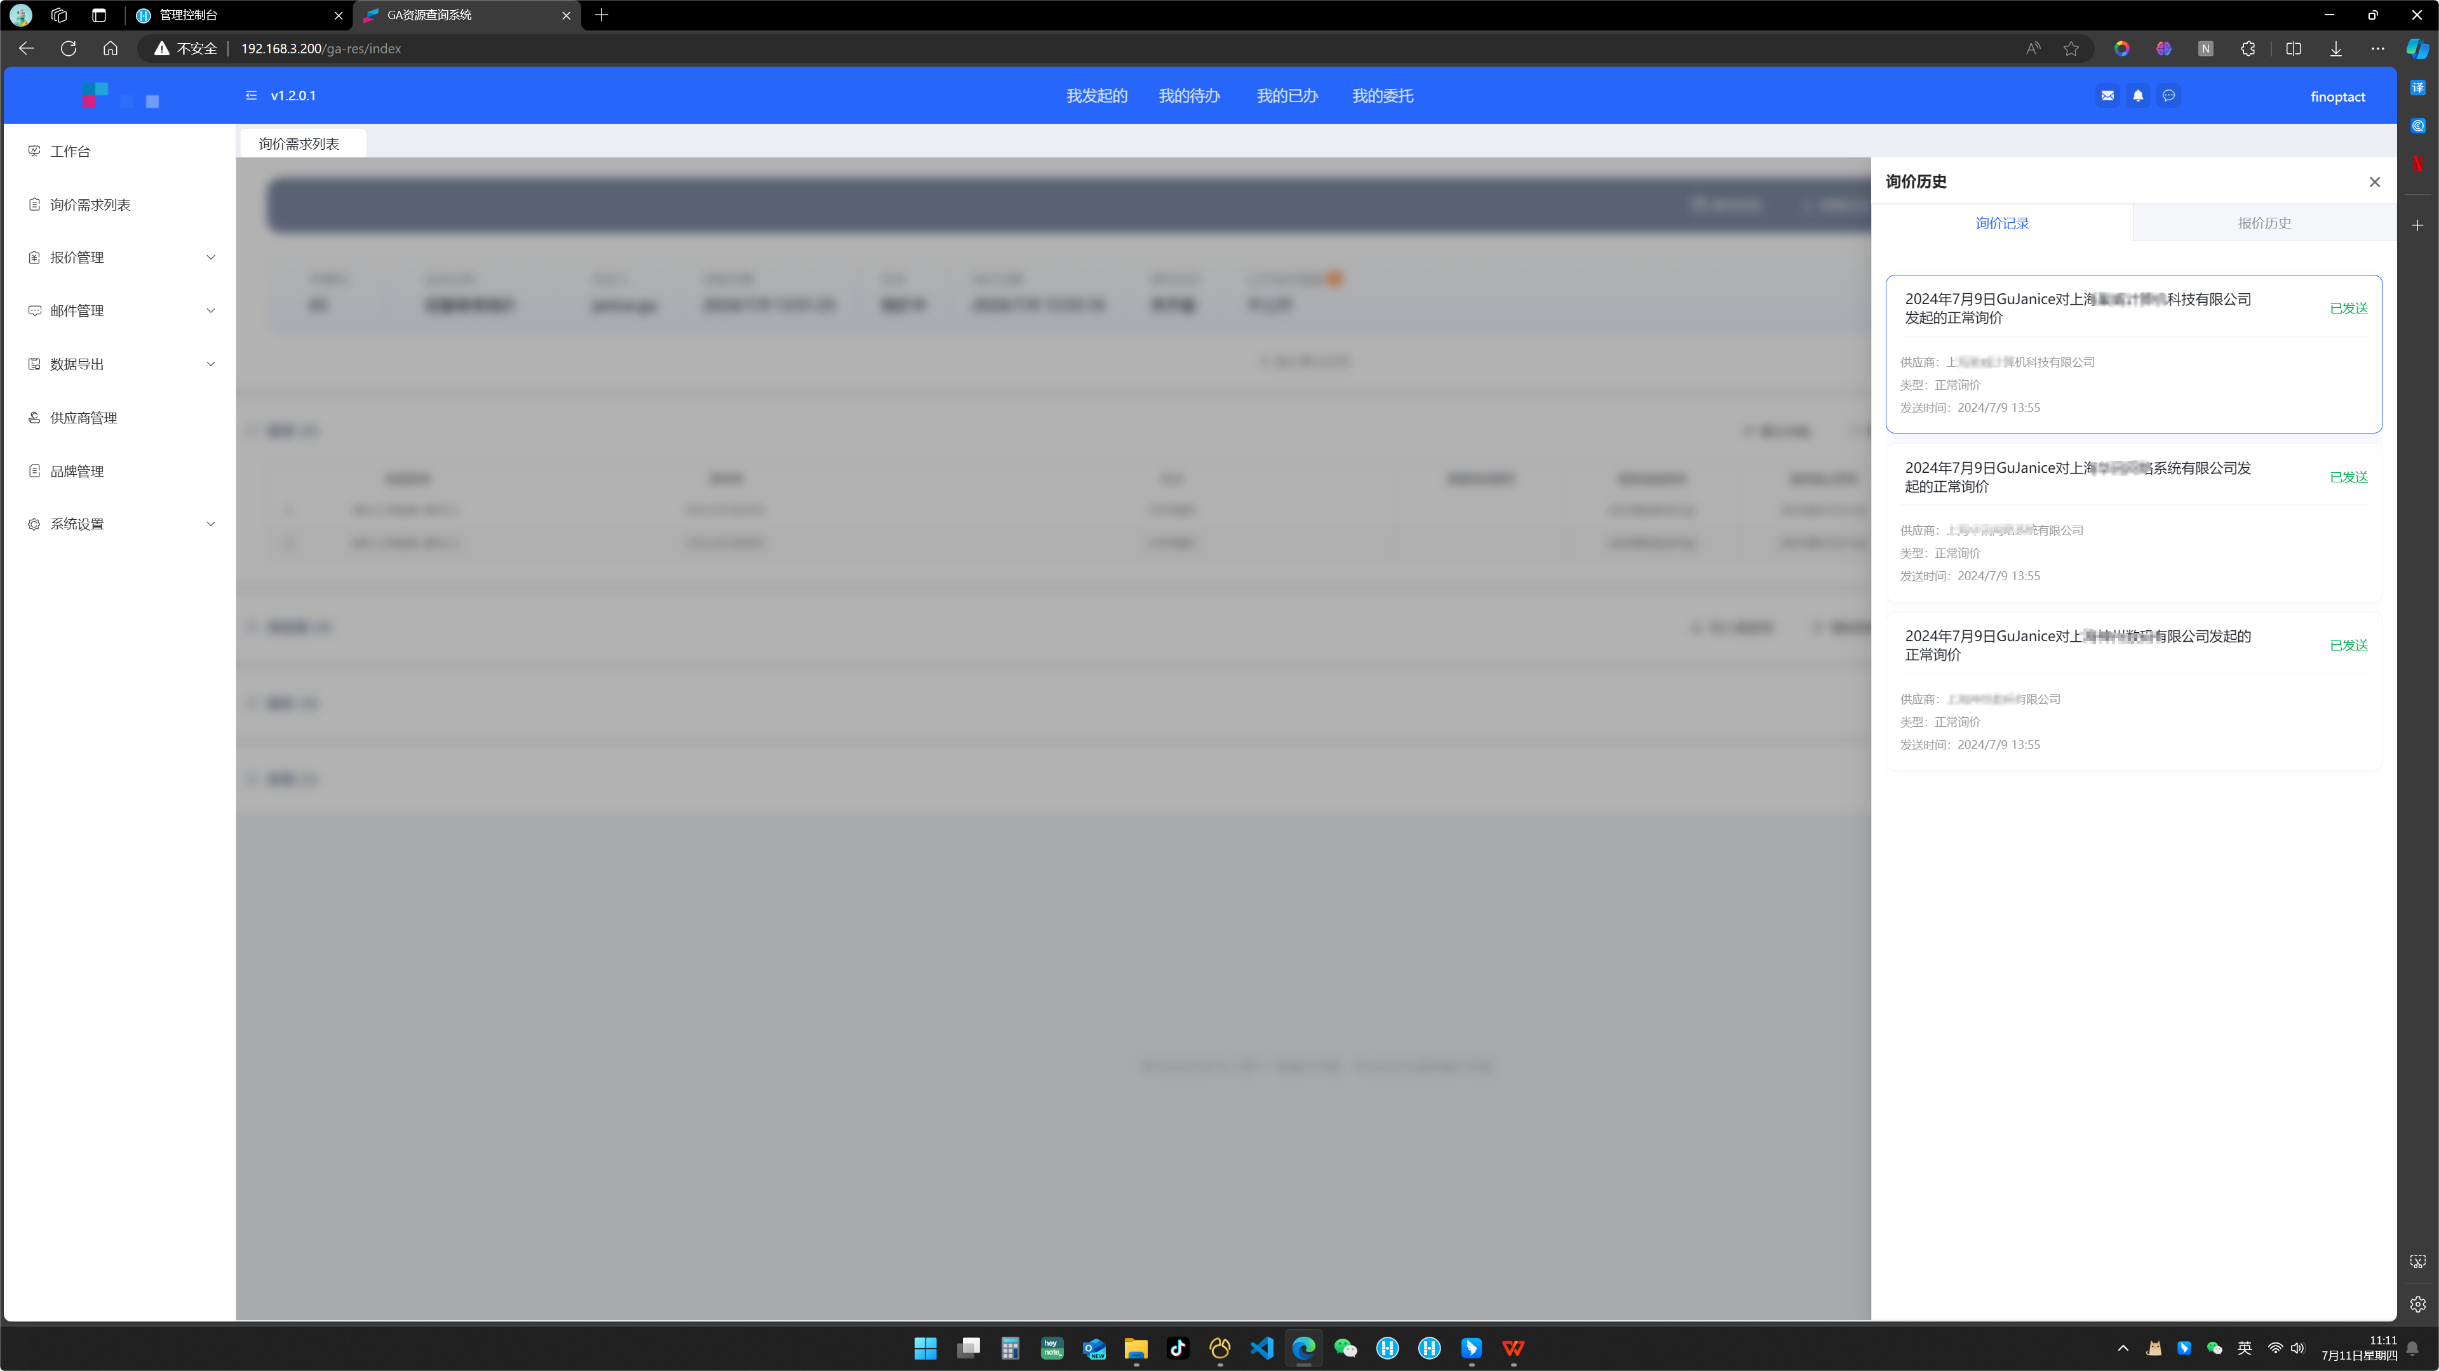Open 我发起的 in top navigation
Image resolution: width=2439 pixels, height=1371 pixels.
pos(1096,96)
